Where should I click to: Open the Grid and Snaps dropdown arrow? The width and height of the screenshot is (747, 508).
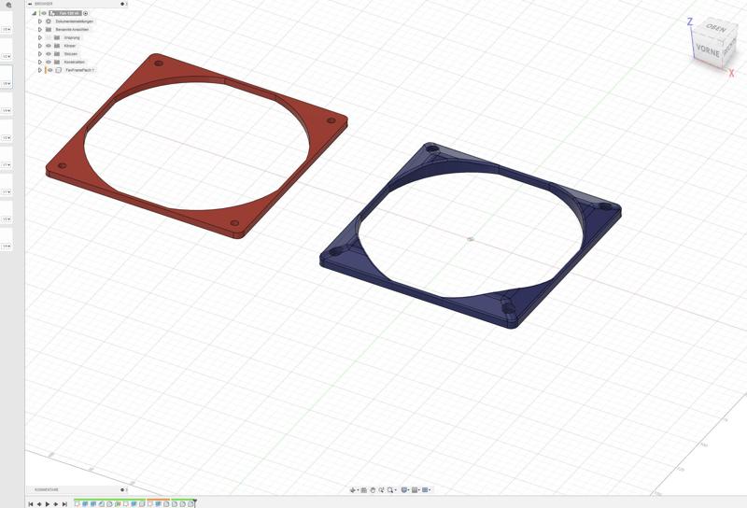click(x=419, y=490)
